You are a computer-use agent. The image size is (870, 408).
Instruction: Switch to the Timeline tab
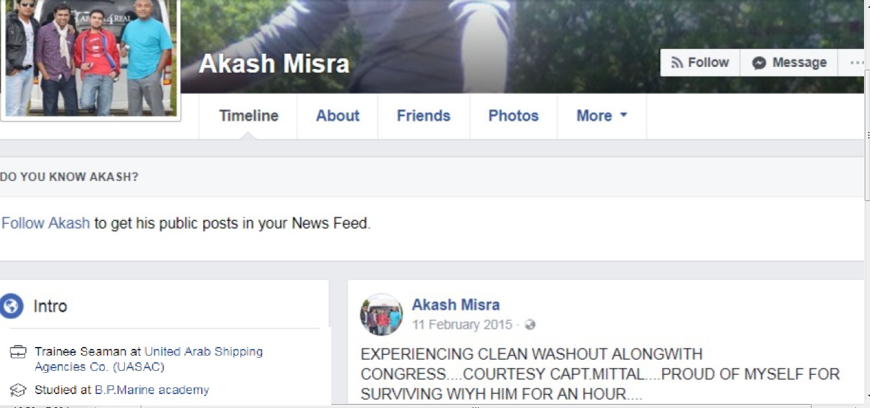[248, 115]
